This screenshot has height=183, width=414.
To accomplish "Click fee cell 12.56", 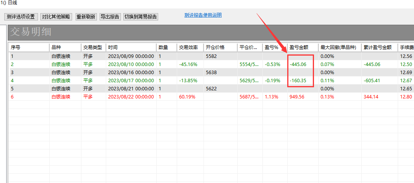I will point(406,56).
